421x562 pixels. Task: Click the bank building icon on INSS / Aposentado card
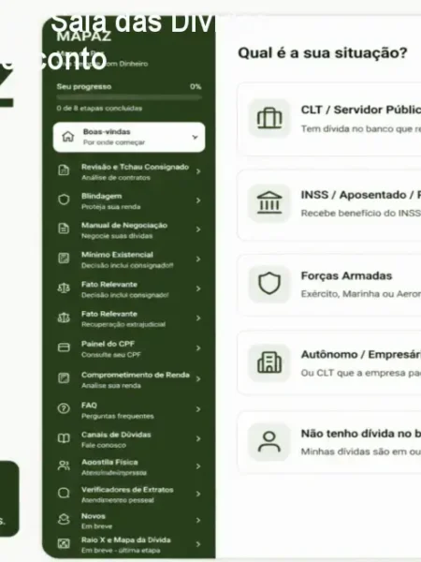click(269, 202)
